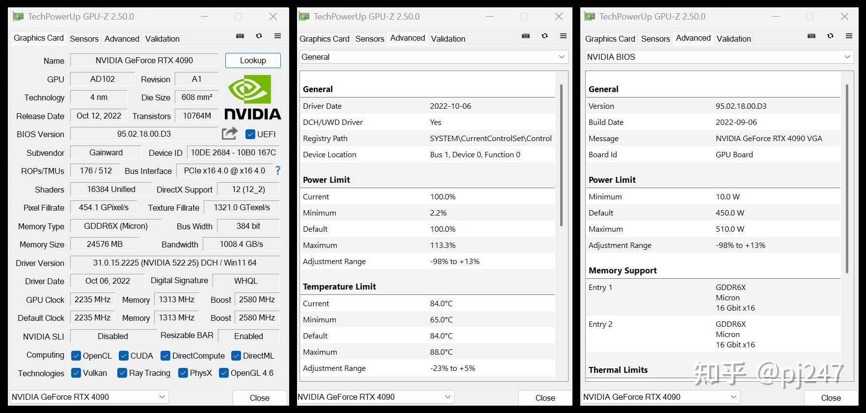Screen dimensions: 866x413
Task: Click the Driver Version field
Action: (175, 263)
